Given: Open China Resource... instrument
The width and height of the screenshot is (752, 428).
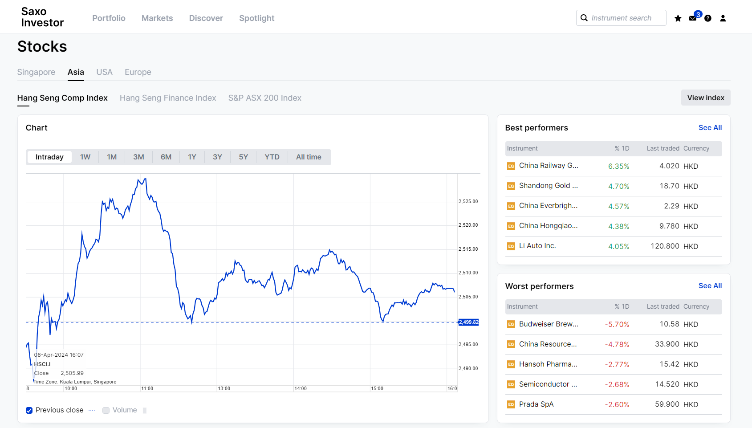Looking at the screenshot, I should [x=548, y=344].
